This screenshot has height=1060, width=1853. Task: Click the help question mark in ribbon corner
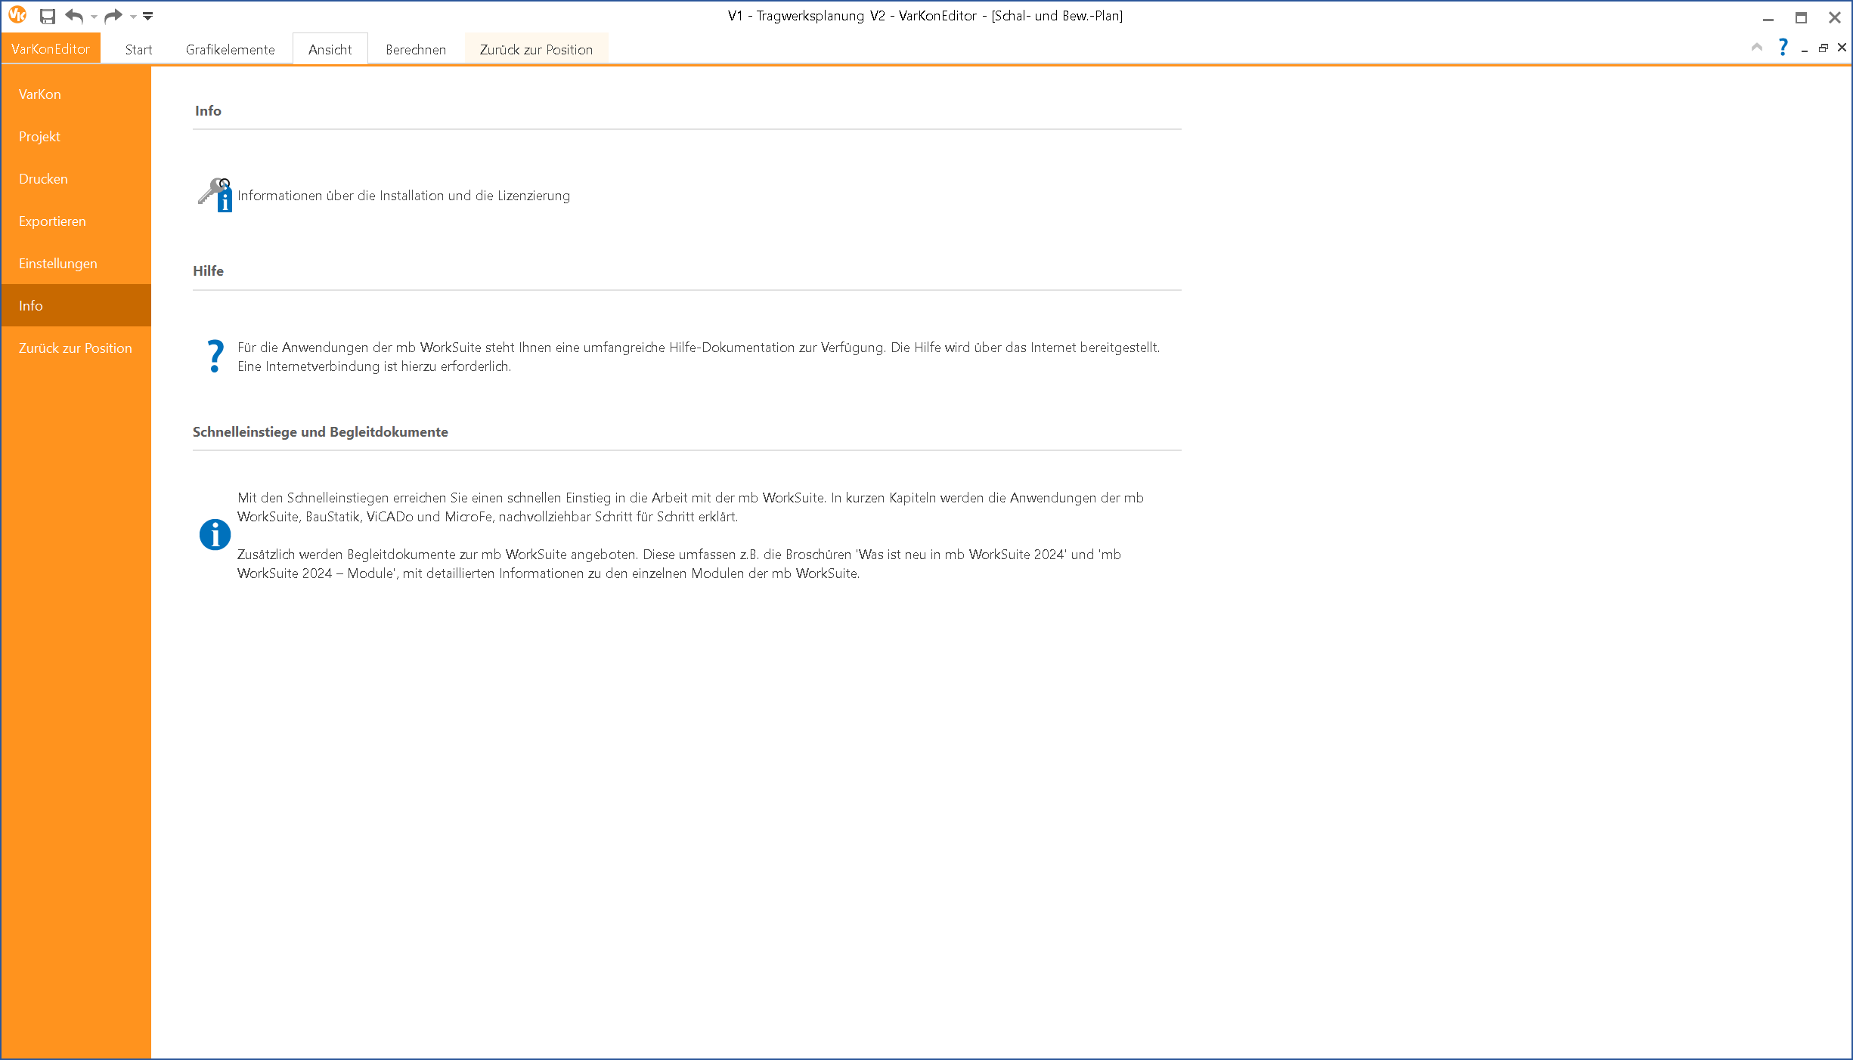tap(1783, 48)
